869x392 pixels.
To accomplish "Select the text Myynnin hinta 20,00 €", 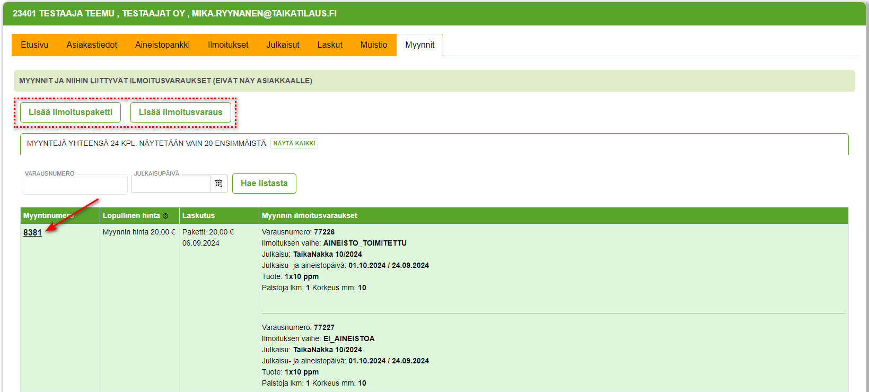I will tap(139, 232).
